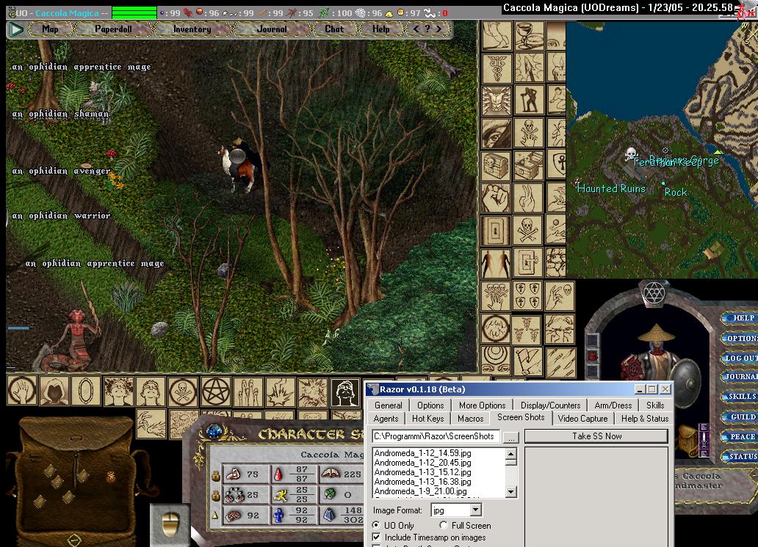This screenshot has height=547, width=758.
Task: Cast the caduceus healing spell icon
Action: coord(496,67)
